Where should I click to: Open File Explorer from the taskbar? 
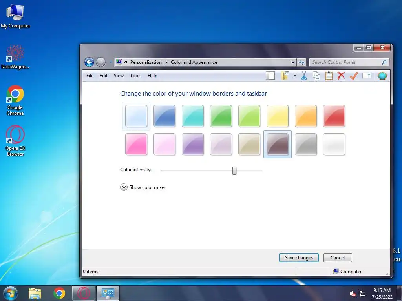pyautogui.click(x=35, y=293)
